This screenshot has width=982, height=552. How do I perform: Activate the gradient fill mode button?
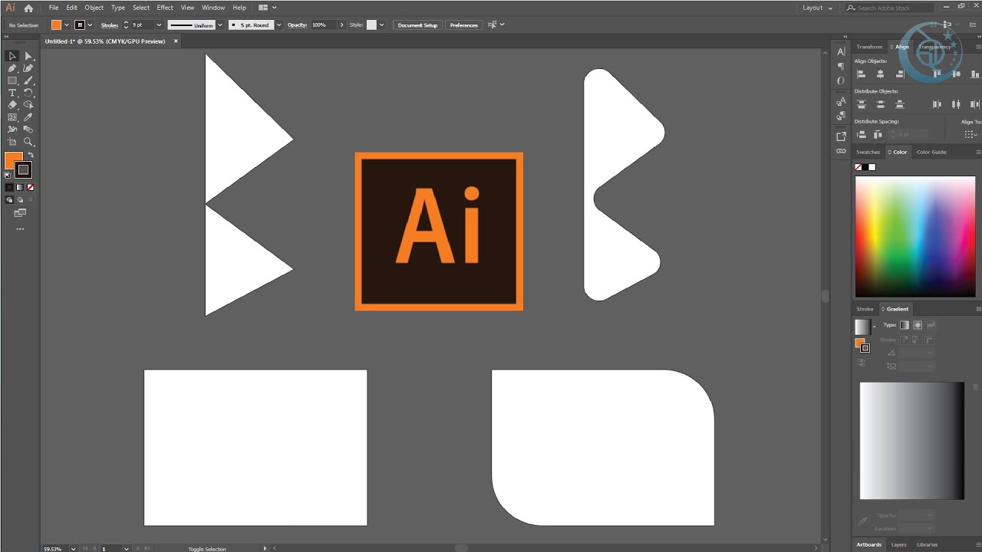[x=19, y=187]
